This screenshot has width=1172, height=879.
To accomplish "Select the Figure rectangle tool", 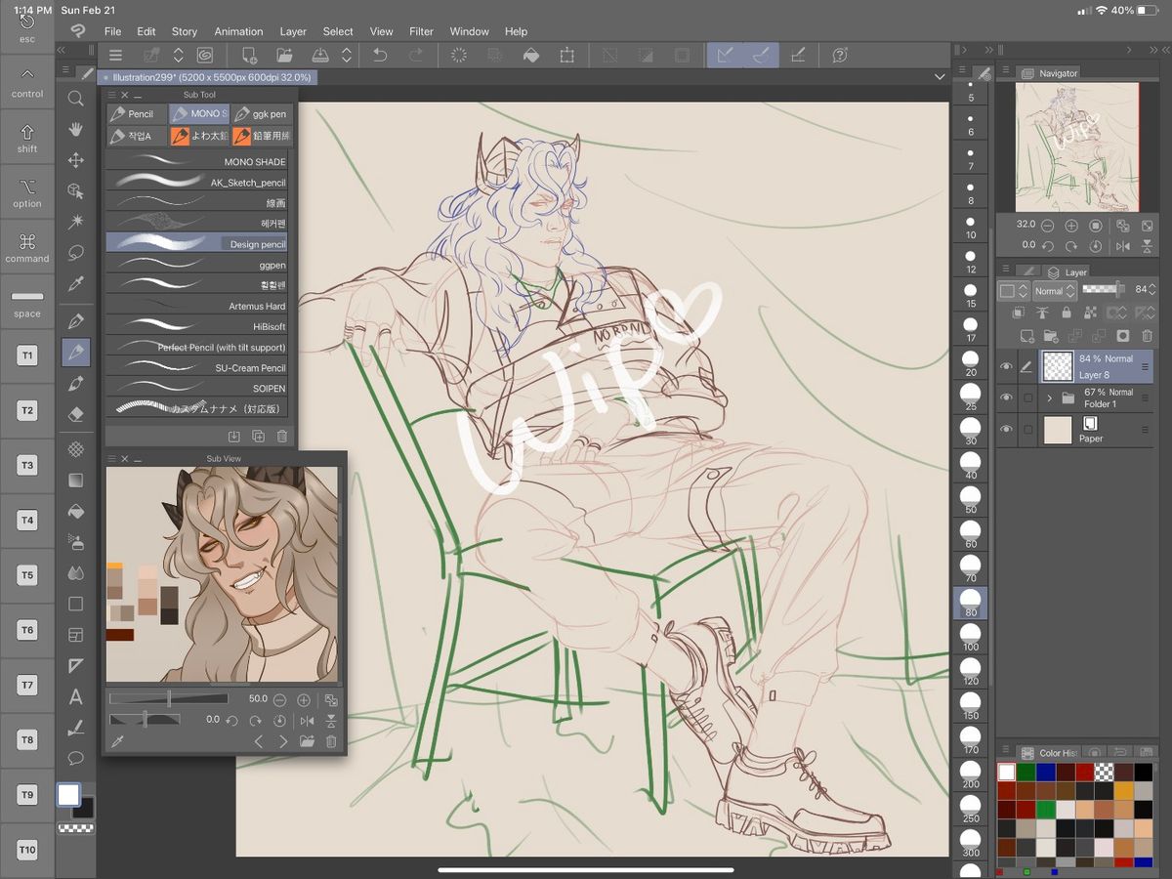I will point(75,604).
